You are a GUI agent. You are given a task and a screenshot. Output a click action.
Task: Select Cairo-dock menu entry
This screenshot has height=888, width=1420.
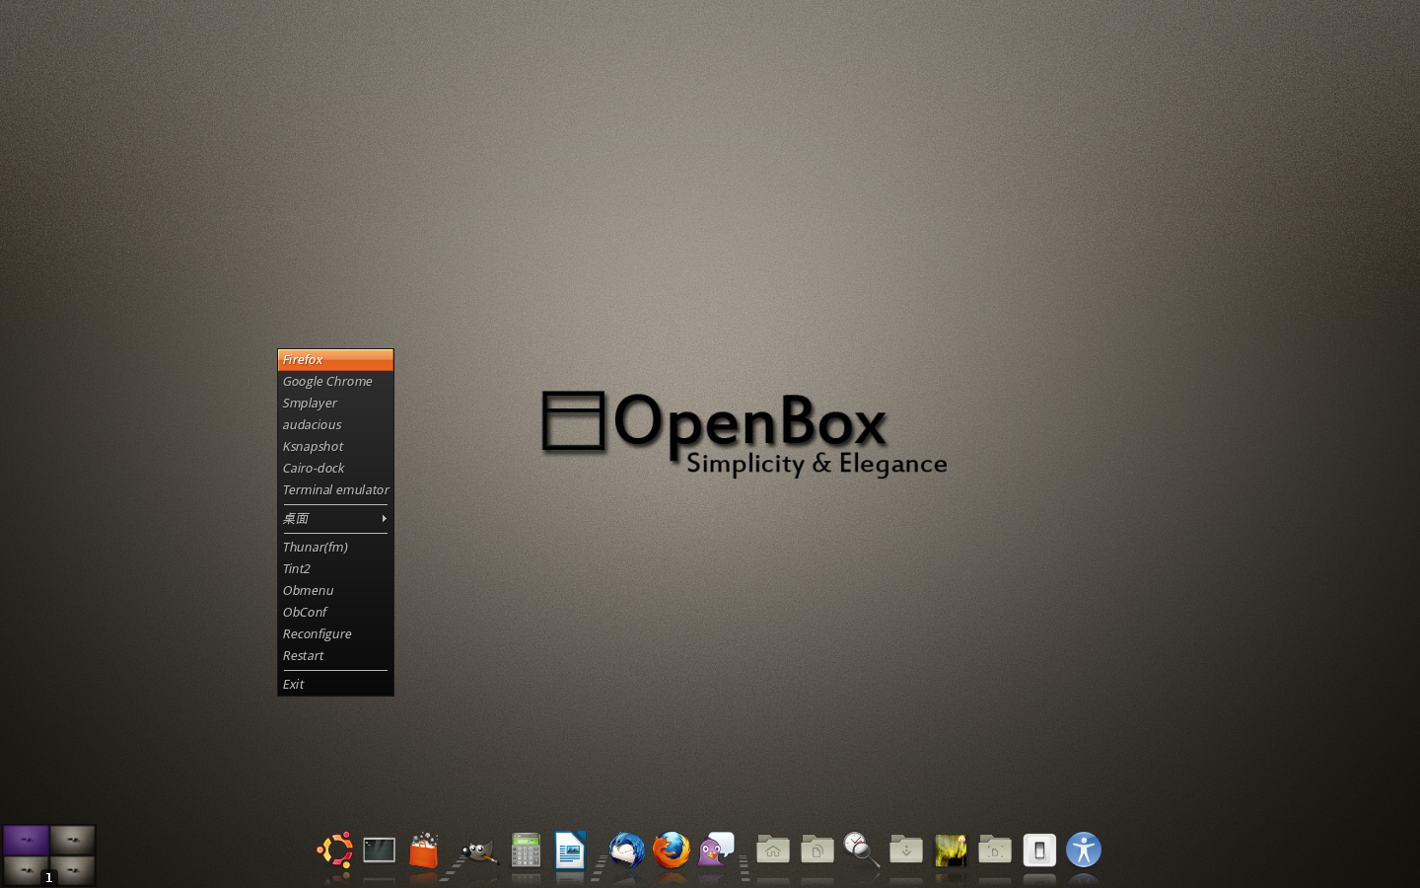(335, 469)
